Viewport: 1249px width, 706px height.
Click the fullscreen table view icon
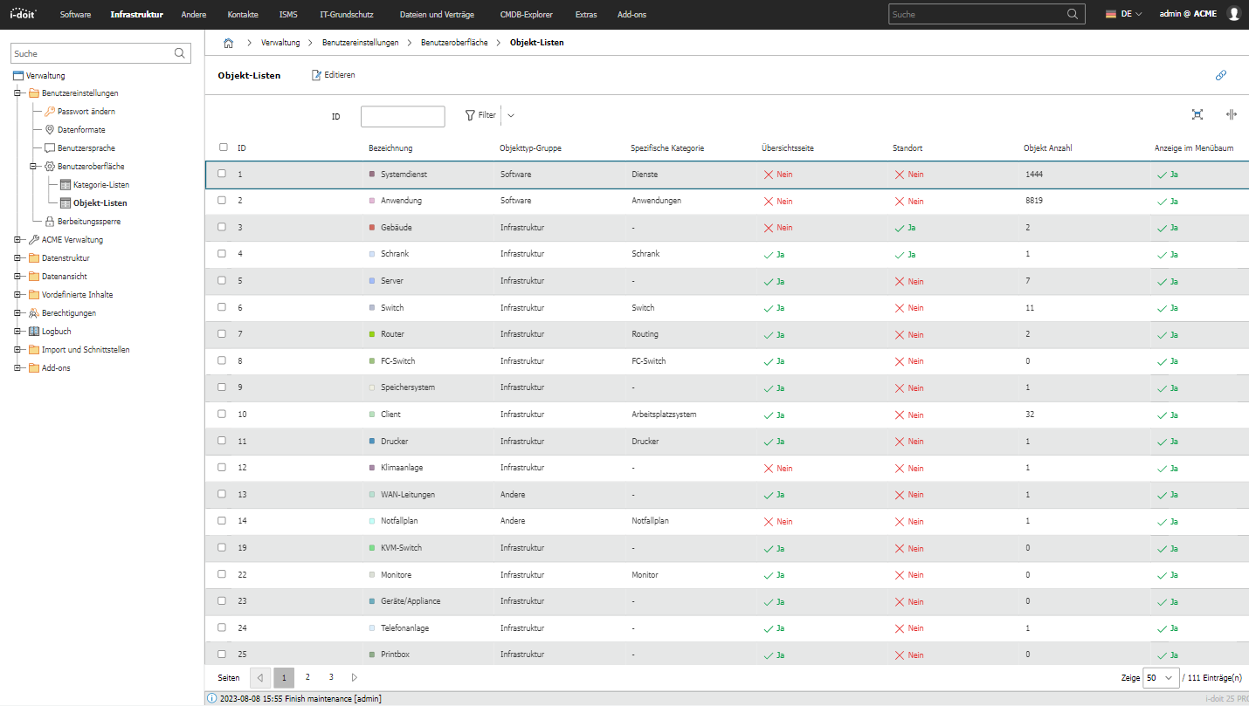tap(1197, 114)
